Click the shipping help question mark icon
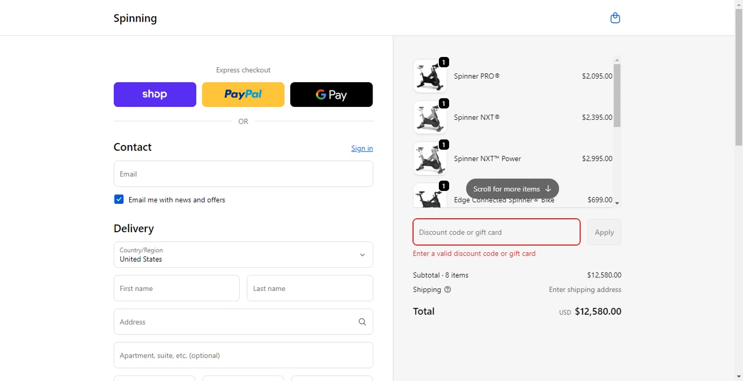743x381 pixels. (x=448, y=289)
